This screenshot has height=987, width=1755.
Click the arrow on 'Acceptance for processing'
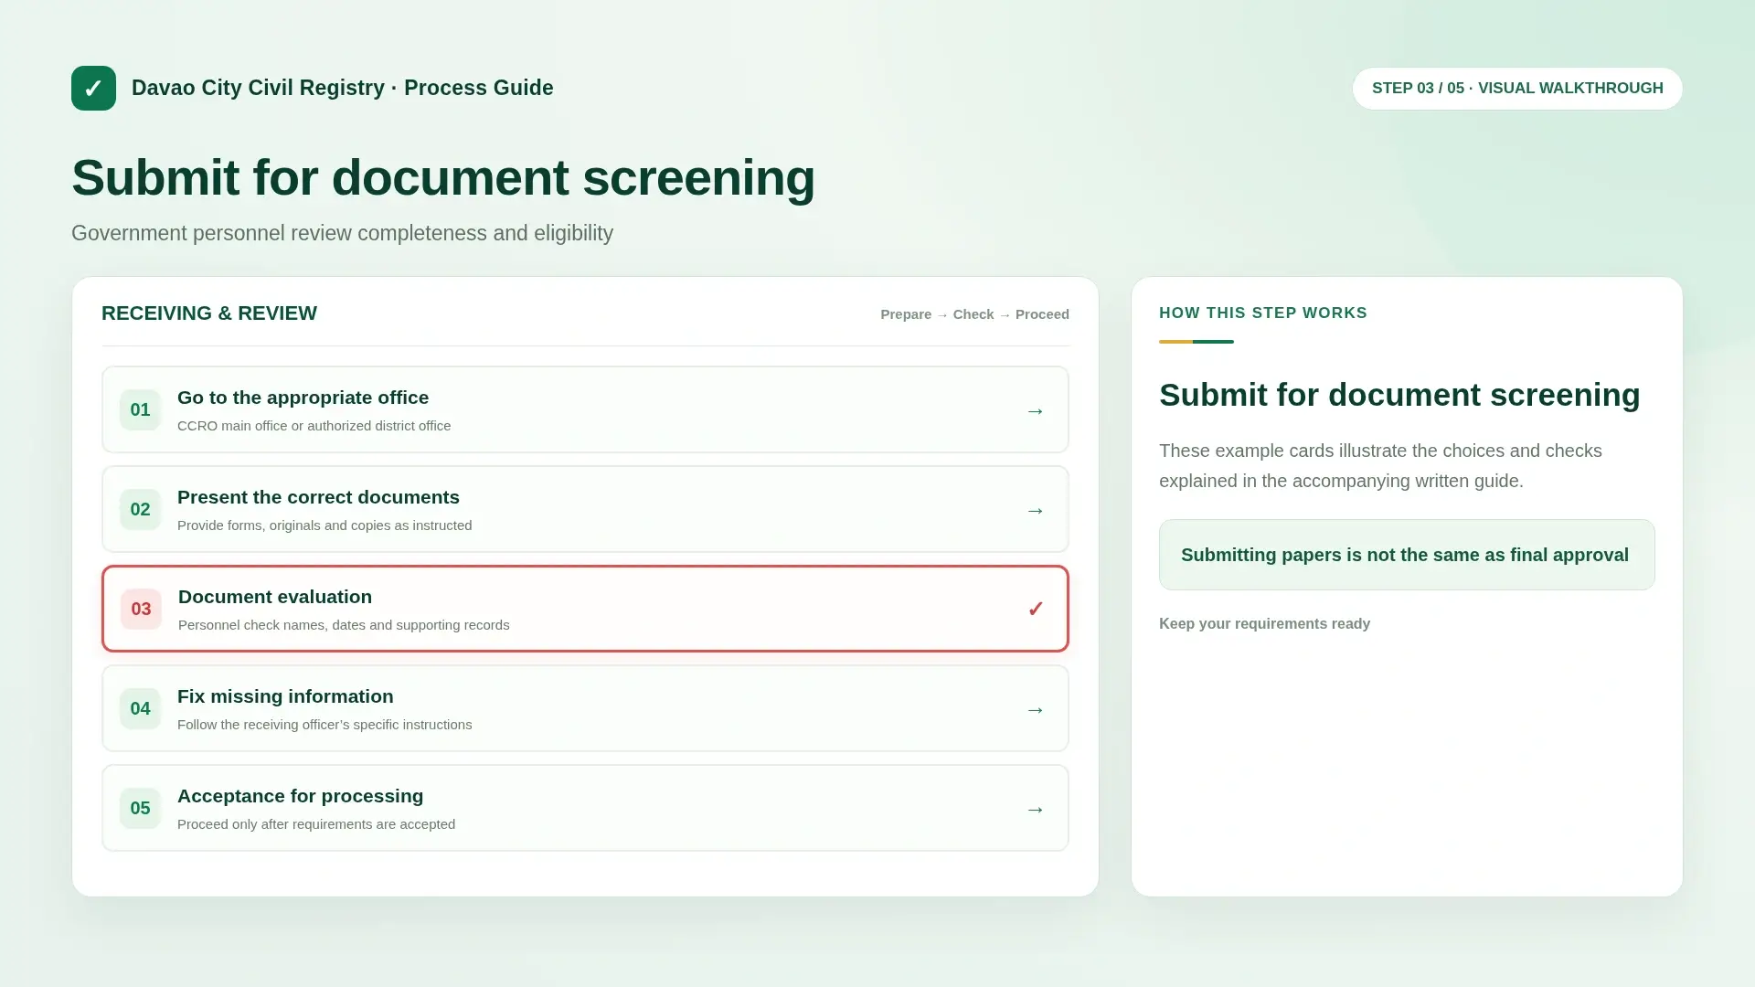tap(1035, 809)
